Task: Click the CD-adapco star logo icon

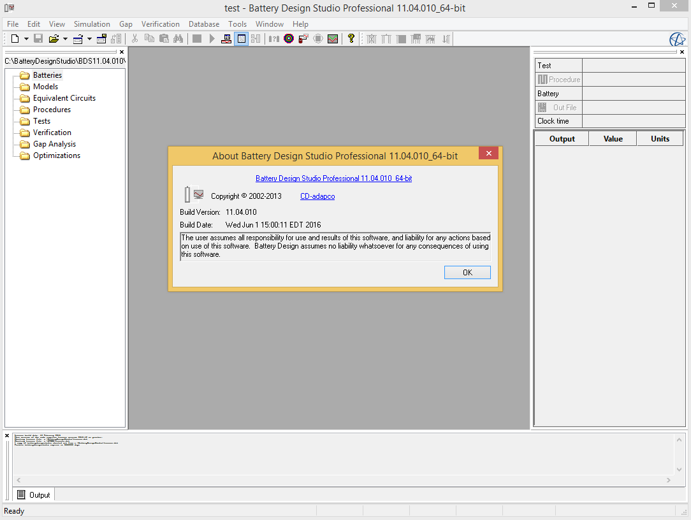Action: [x=678, y=40]
